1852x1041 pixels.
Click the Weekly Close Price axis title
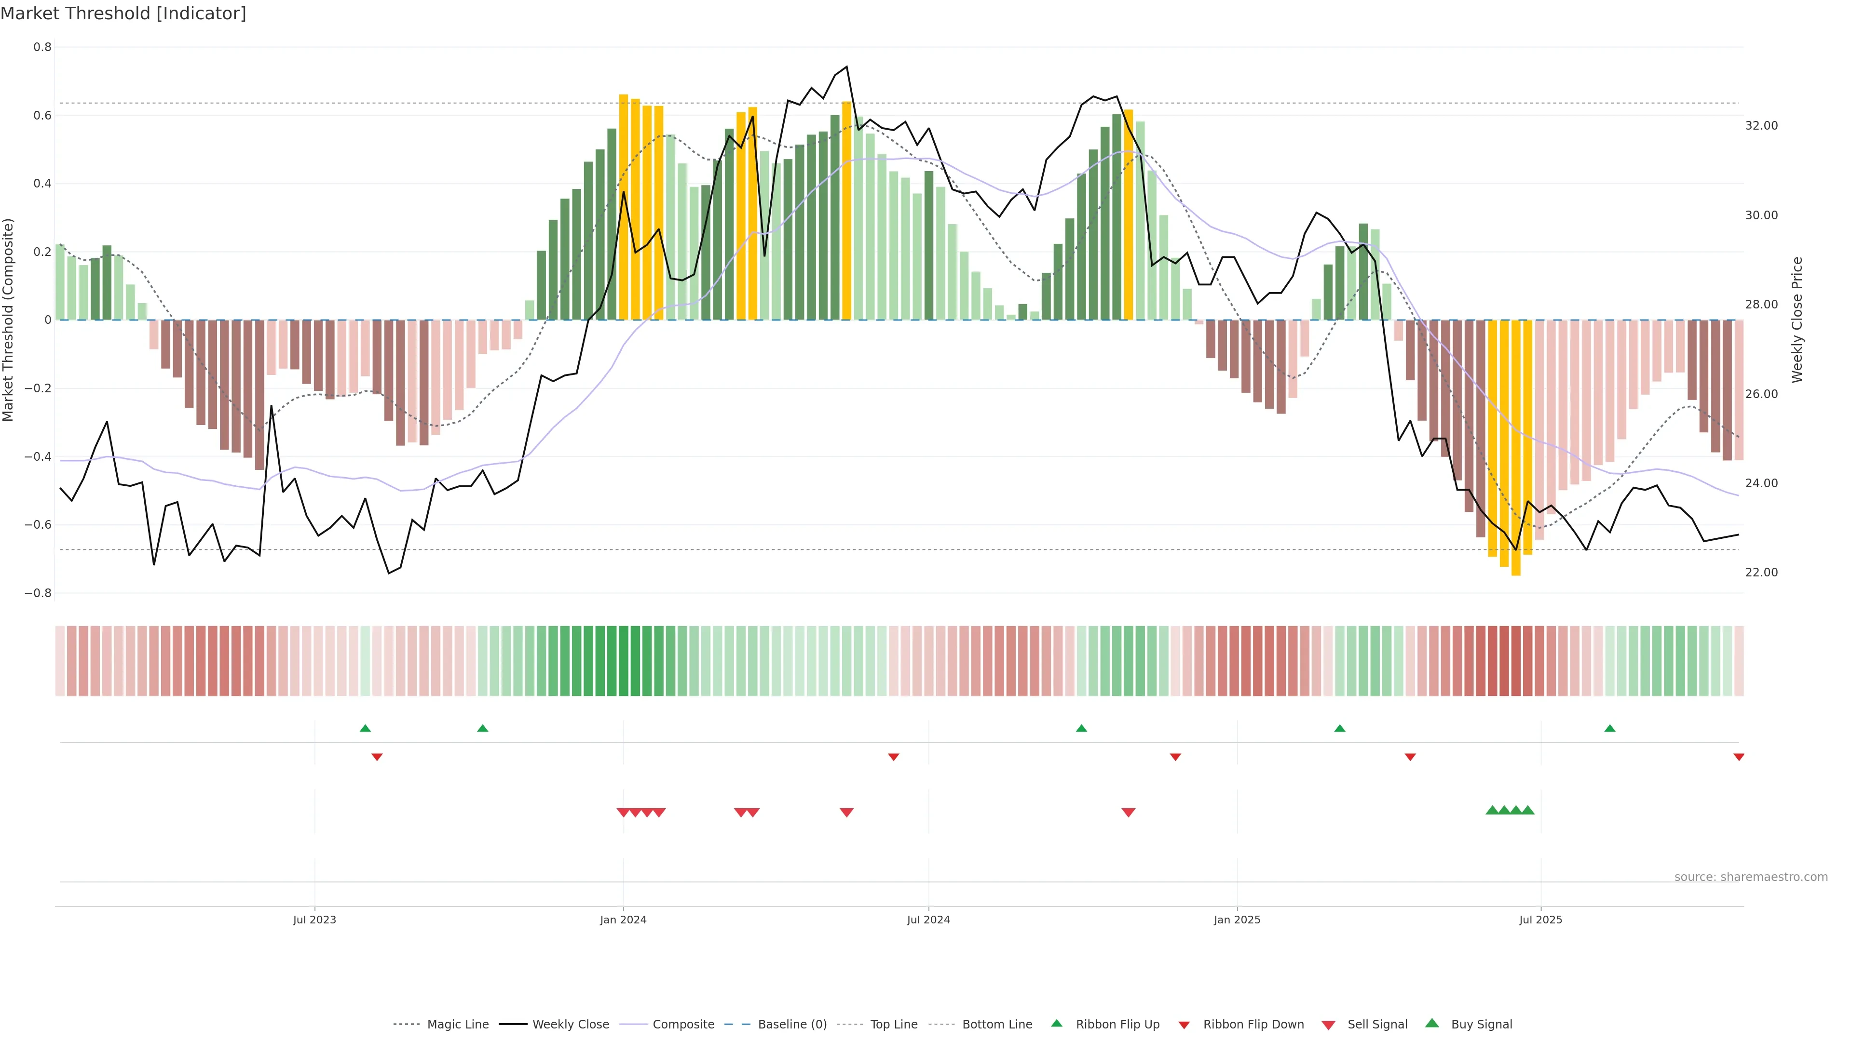pos(1797,320)
